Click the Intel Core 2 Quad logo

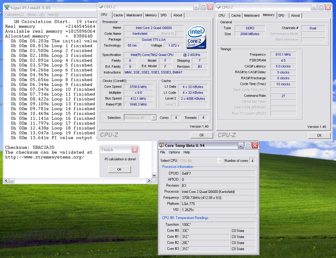click(x=196, y=37)
